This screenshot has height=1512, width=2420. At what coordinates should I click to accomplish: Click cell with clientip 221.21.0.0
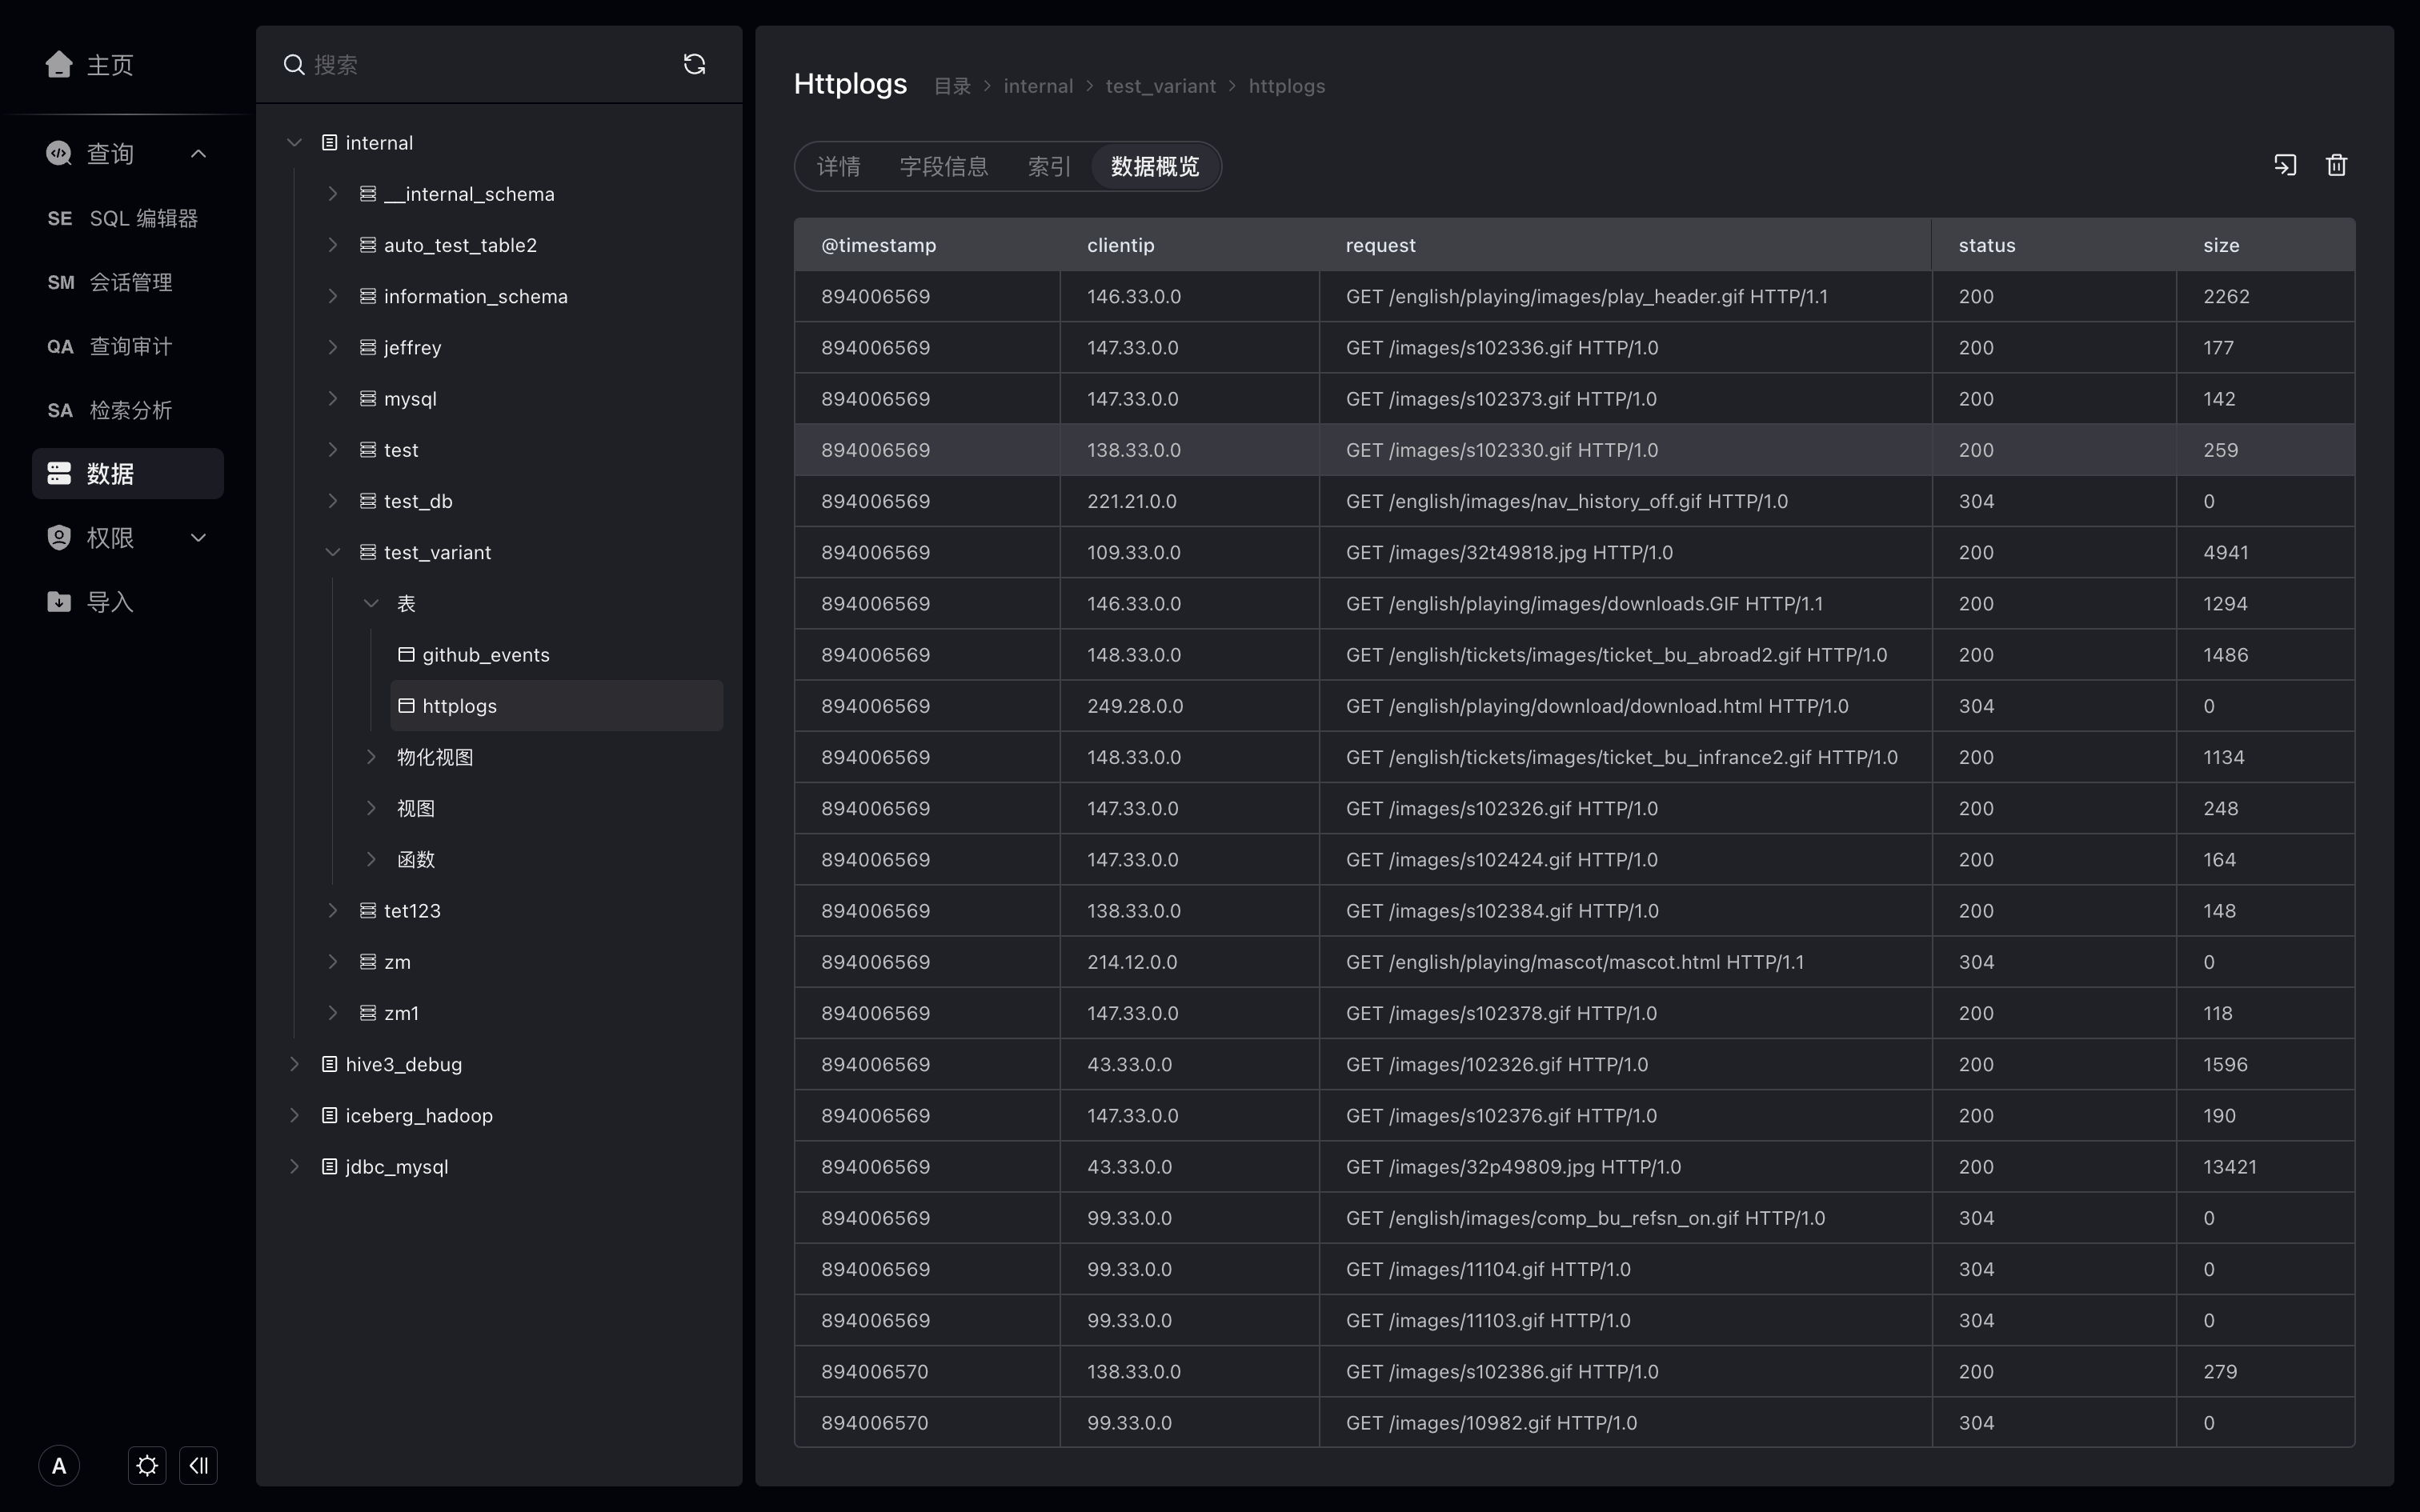coord(1189,501)
